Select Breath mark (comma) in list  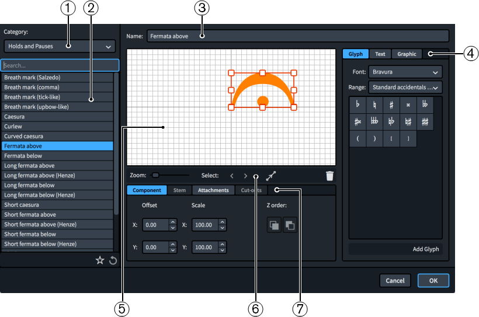[x=57, y=88]
